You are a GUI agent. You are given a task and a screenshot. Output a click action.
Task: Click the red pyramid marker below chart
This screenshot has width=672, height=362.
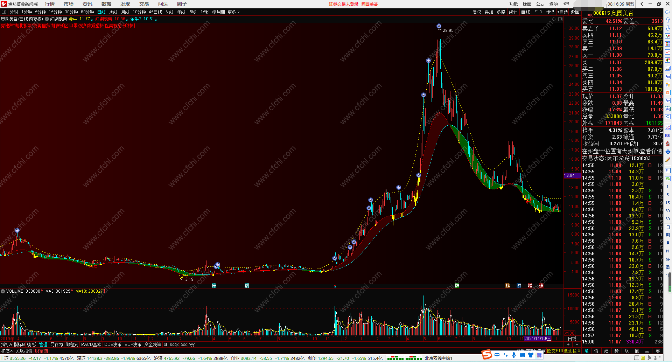point(335,286)
